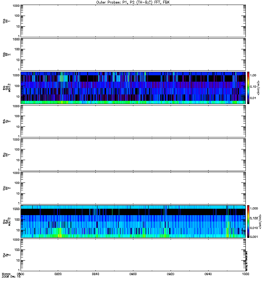Click the 0840 time axis label
Viewport: 266px width, 284px height.
[95, 274]
